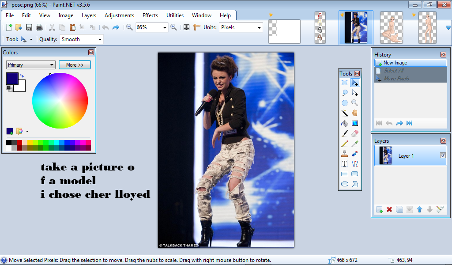Select the Paintbrush tool
Viewport: 452px width, 265px height.
pyautogui.click(x=344, y=133)
